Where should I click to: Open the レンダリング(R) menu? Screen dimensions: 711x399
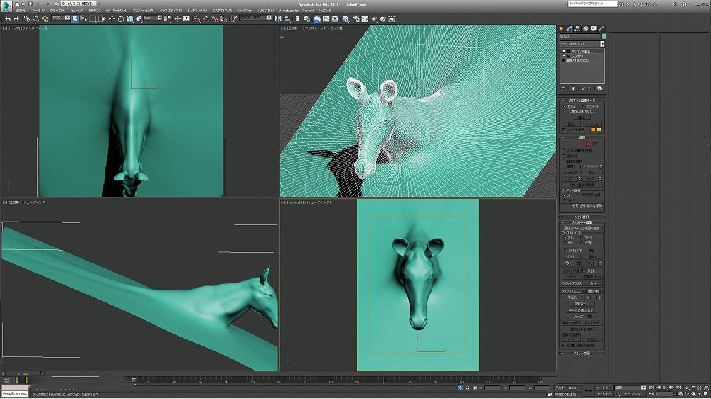[197, 10]
